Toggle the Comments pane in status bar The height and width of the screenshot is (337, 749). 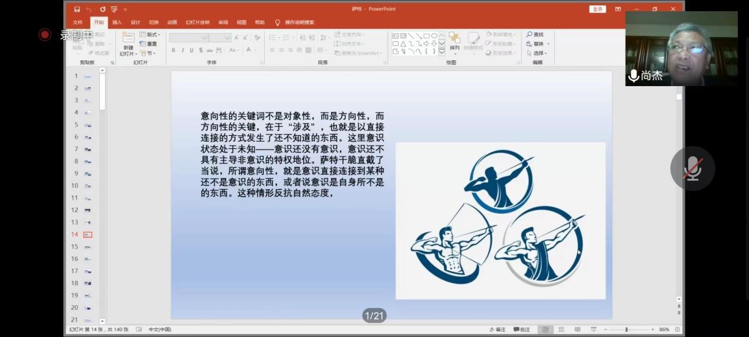point(522,329)
